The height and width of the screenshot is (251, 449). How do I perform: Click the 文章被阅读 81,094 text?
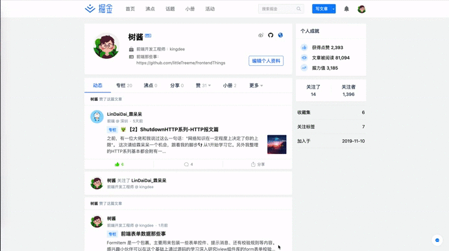tap(331, 58)
